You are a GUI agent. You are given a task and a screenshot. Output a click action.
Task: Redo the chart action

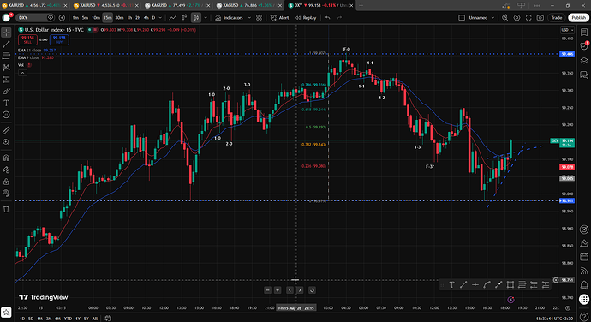pyautogui.click(x=339, y=18)
